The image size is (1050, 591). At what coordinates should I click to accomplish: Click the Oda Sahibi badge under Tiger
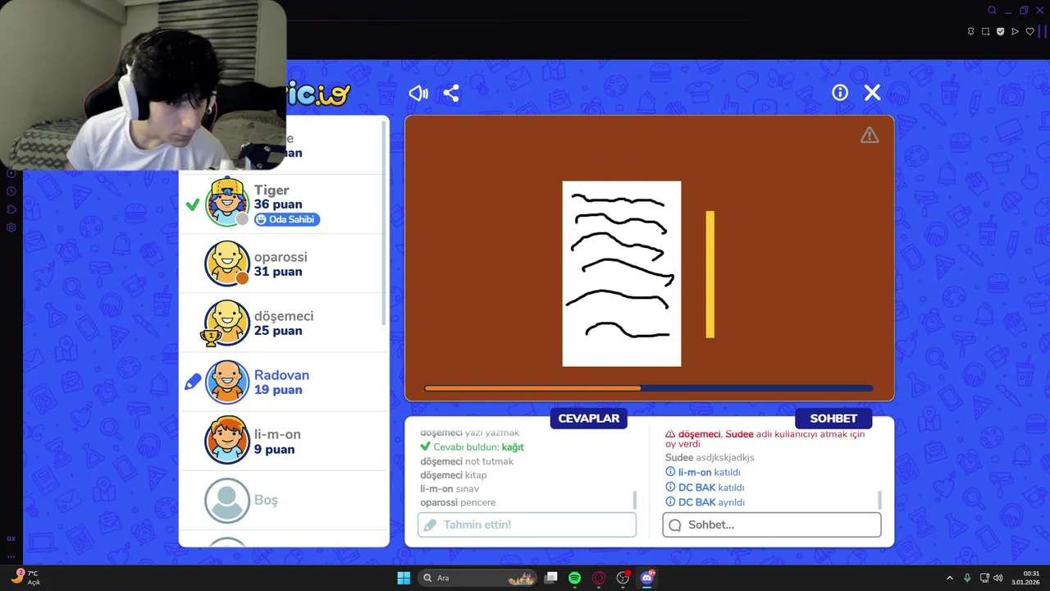(286, 219)
